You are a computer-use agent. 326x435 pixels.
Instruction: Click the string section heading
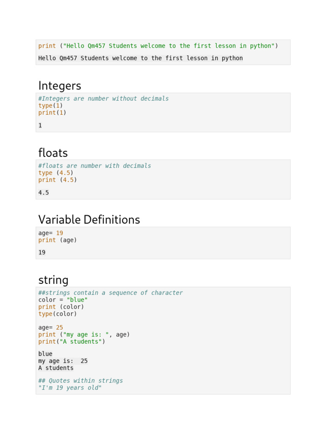coord(53,280)
